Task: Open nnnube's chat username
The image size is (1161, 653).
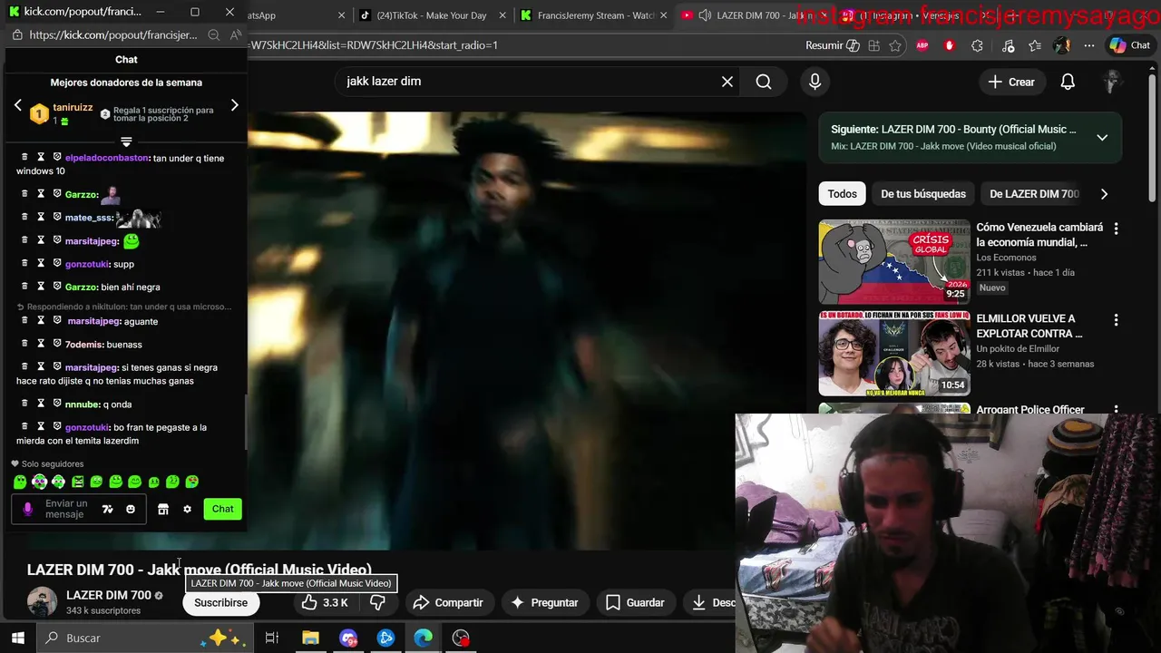Action: coord(82,404)
